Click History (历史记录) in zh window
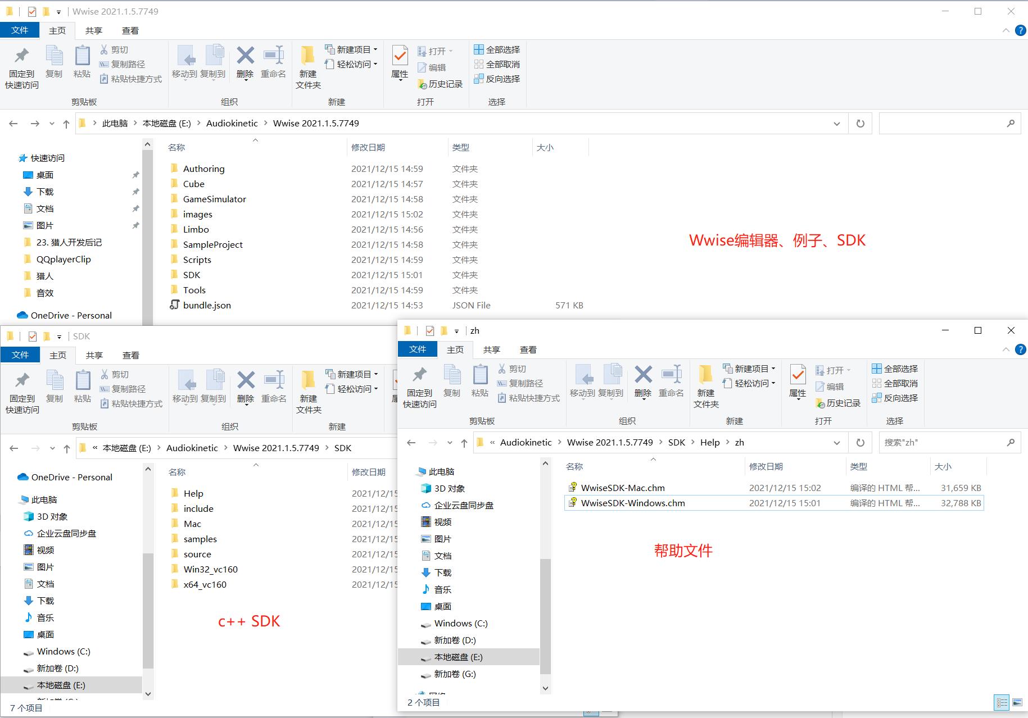 [x=838, y=403]
